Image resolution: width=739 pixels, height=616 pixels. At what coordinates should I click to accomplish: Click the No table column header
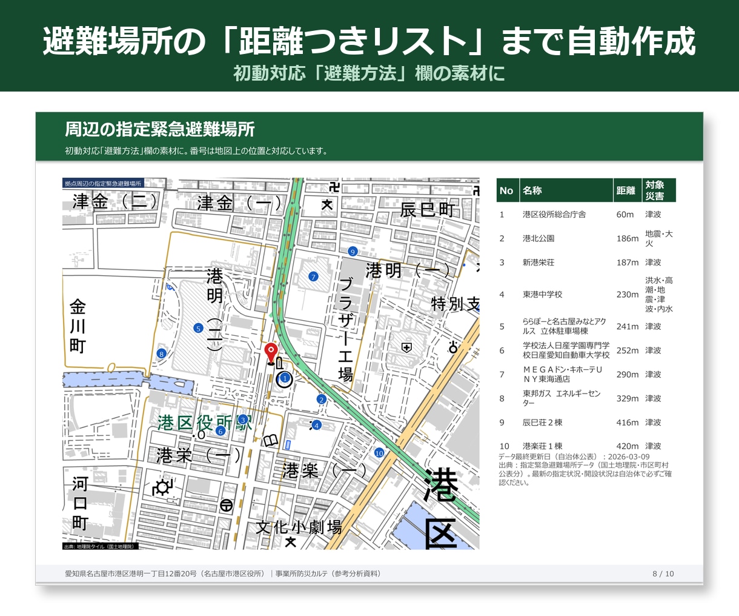point(506,190)
